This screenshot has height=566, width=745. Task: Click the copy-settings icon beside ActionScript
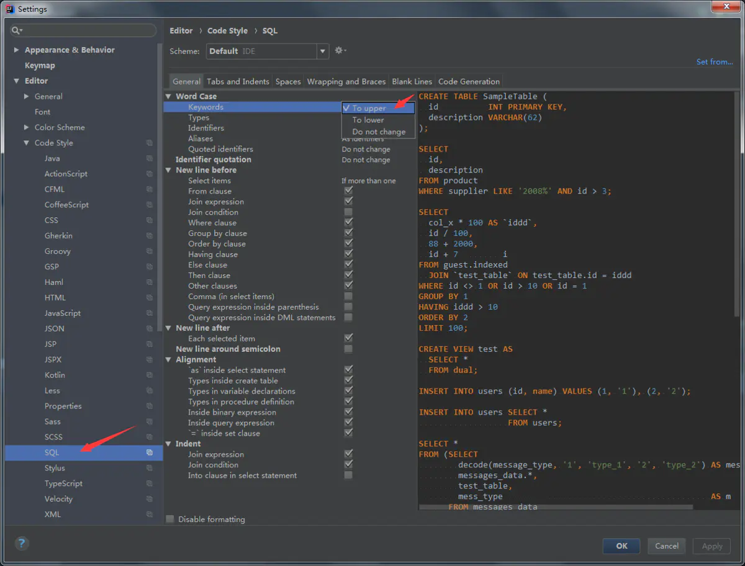(149, 174)
